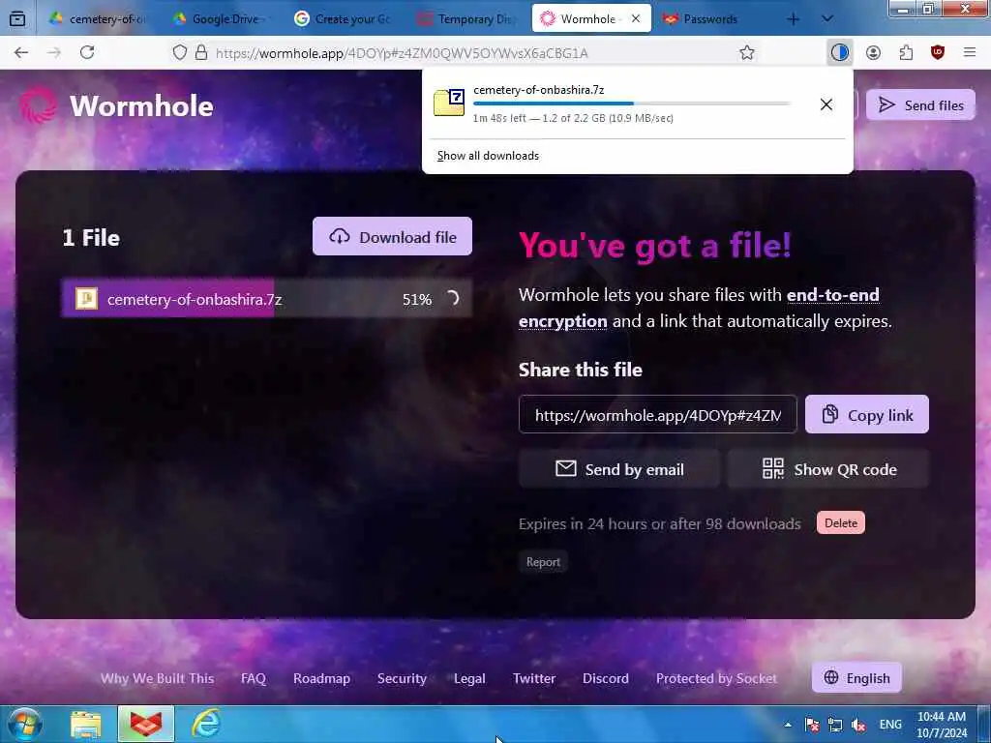The image size is (991, 743).
Task: Click the 51% progress value
Action: tap(417, 299)
